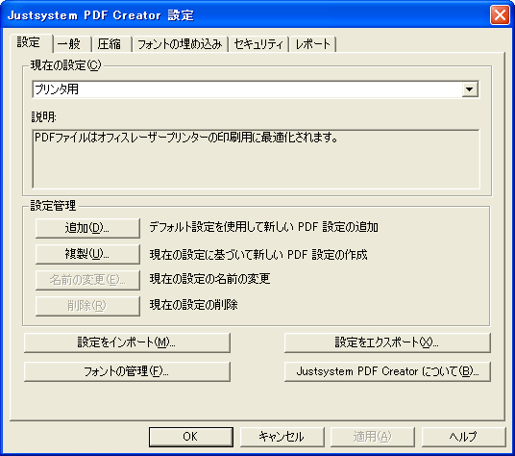Screen dimensions: 515x456
Task: Close the dialog with the red X
Action: [x=500, y=15]
